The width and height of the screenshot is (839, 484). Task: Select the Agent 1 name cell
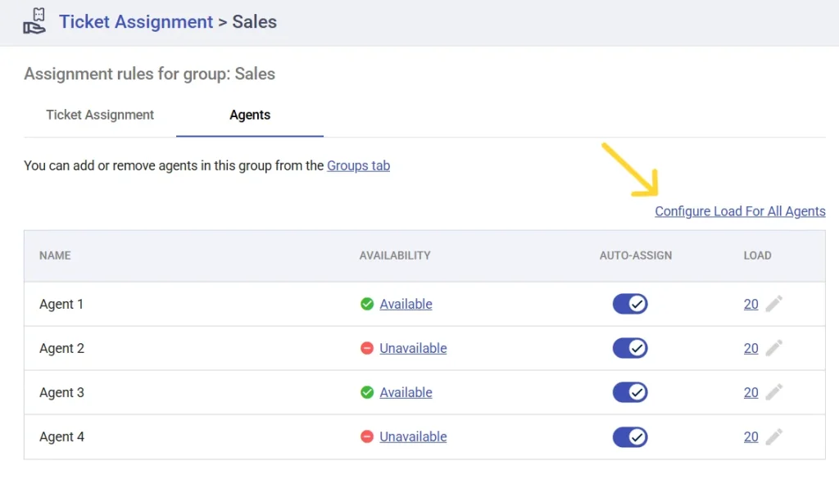pyautogui.click(x=61, y=304)
